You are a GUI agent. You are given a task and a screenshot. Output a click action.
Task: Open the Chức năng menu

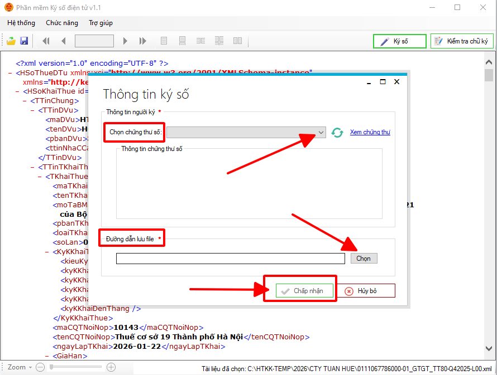point(61,23)
